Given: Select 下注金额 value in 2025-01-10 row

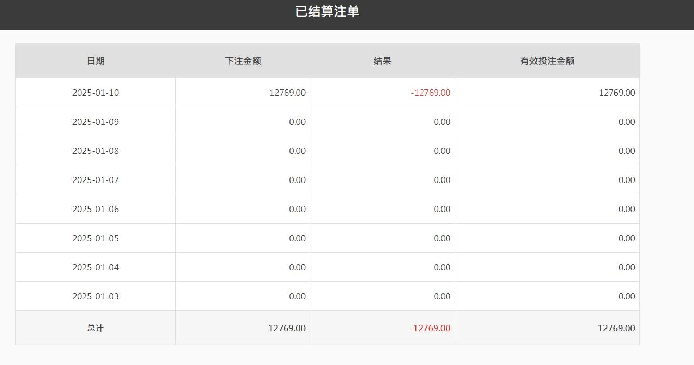Looking at the screenshot, I should (287, 93).
